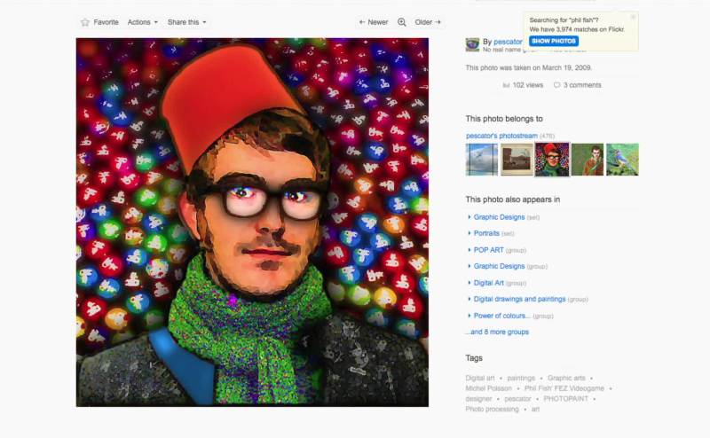The height and width of the screenshot is (438, 710).
Task: Dismiss the search suggestion popup
Action: pos(633,17)
